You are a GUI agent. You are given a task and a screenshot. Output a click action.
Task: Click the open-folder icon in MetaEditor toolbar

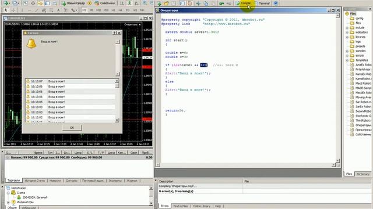click(x=166, y=3)
